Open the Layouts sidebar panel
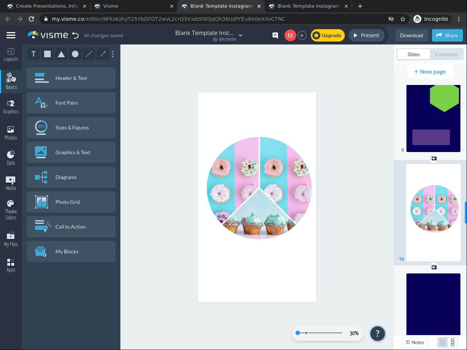467x350 pixels. (x=11, y=55)
